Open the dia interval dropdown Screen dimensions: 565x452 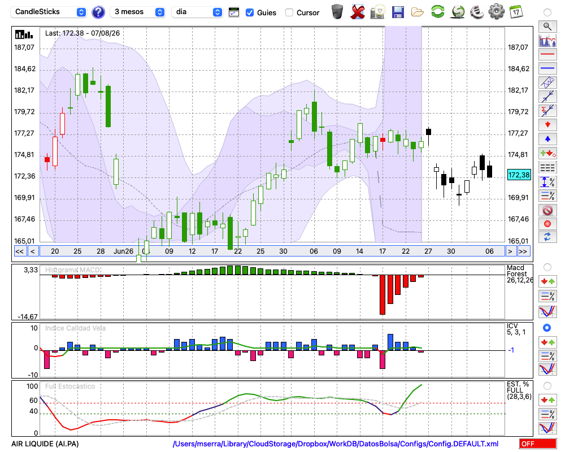tap(197, 12)
